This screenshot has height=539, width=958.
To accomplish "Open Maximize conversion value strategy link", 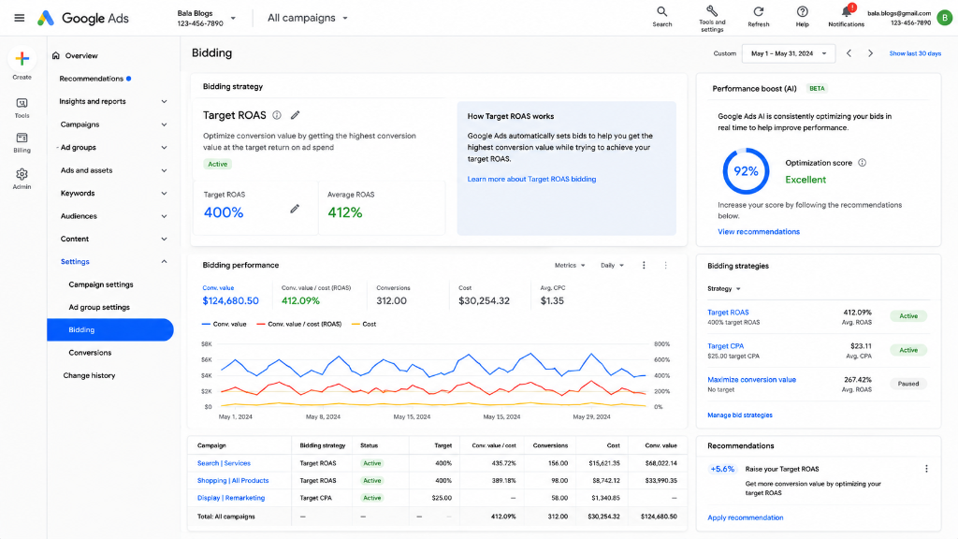I will click(751, 380).
